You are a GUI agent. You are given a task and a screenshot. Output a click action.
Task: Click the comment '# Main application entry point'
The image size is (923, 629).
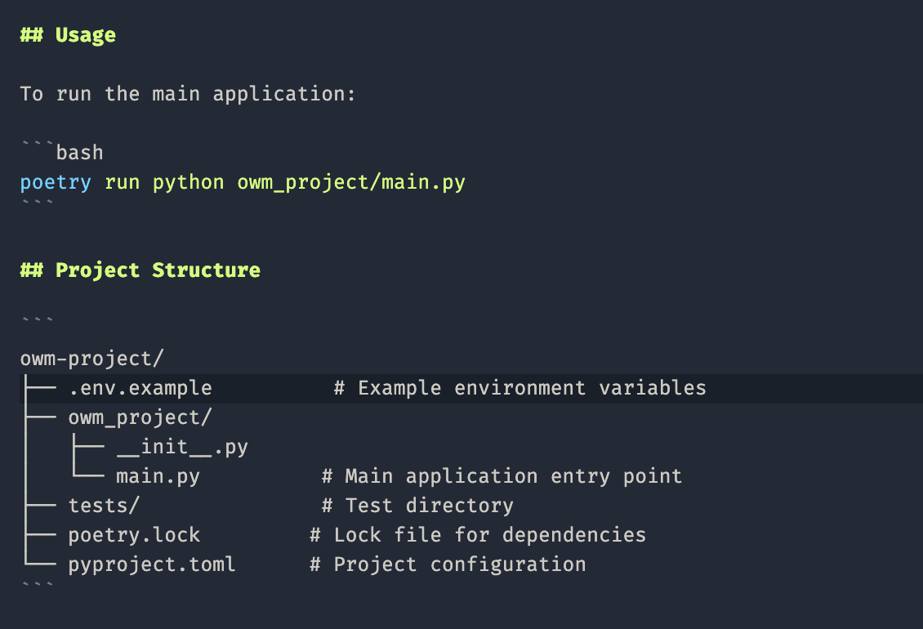(502, 476)
